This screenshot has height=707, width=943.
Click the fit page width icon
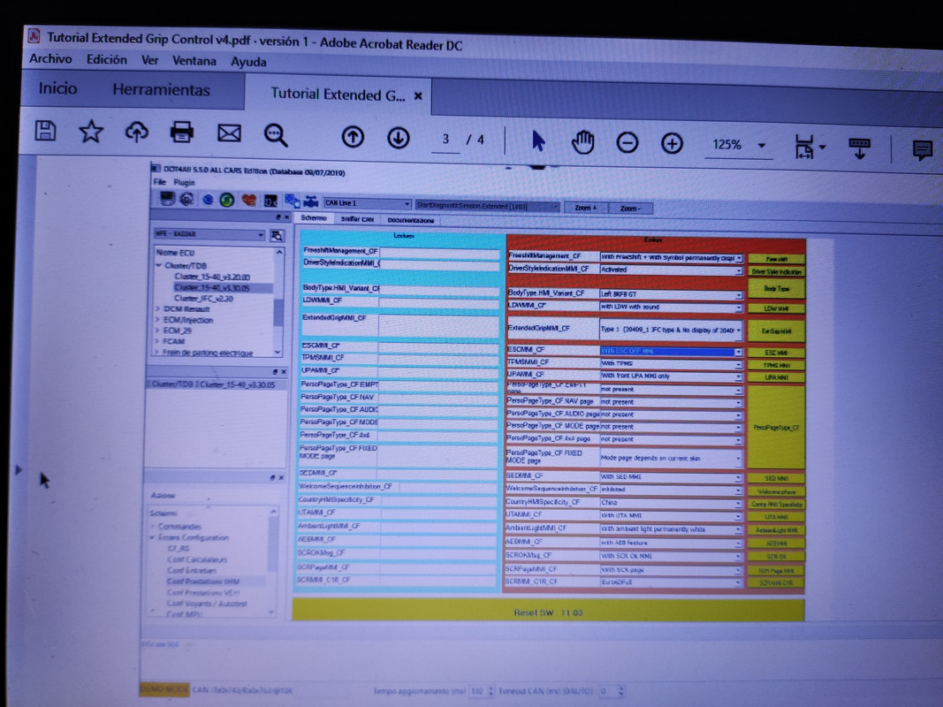click(x=804, y=147)
